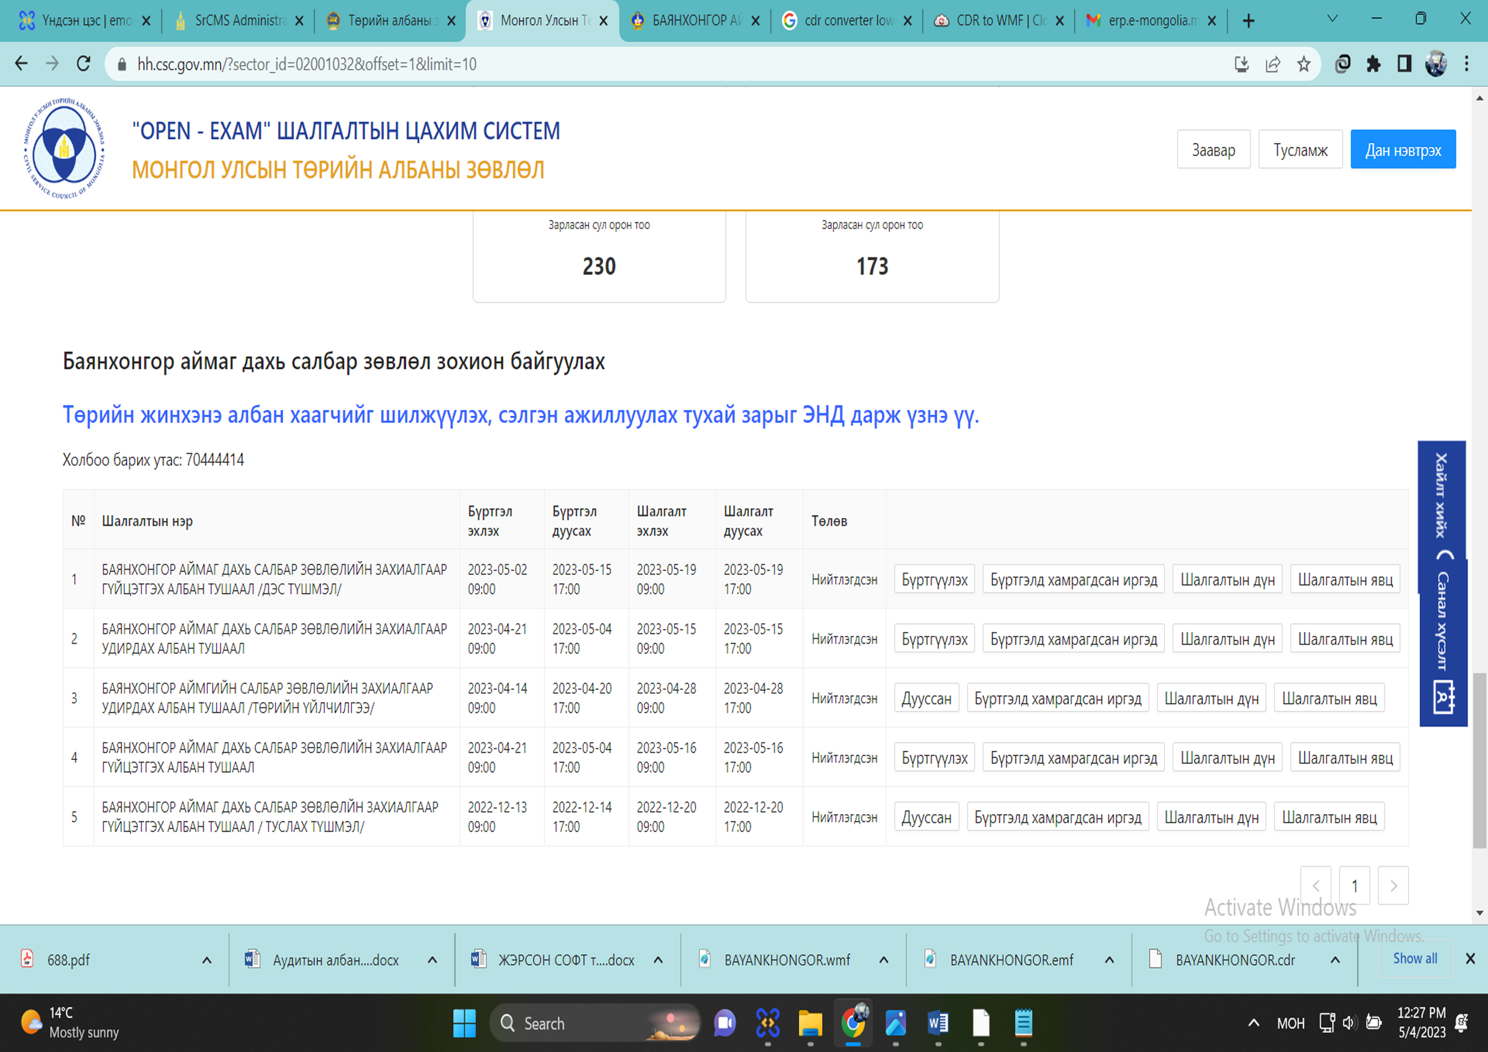Open options for 688.pdf download

tap(207, 960)
